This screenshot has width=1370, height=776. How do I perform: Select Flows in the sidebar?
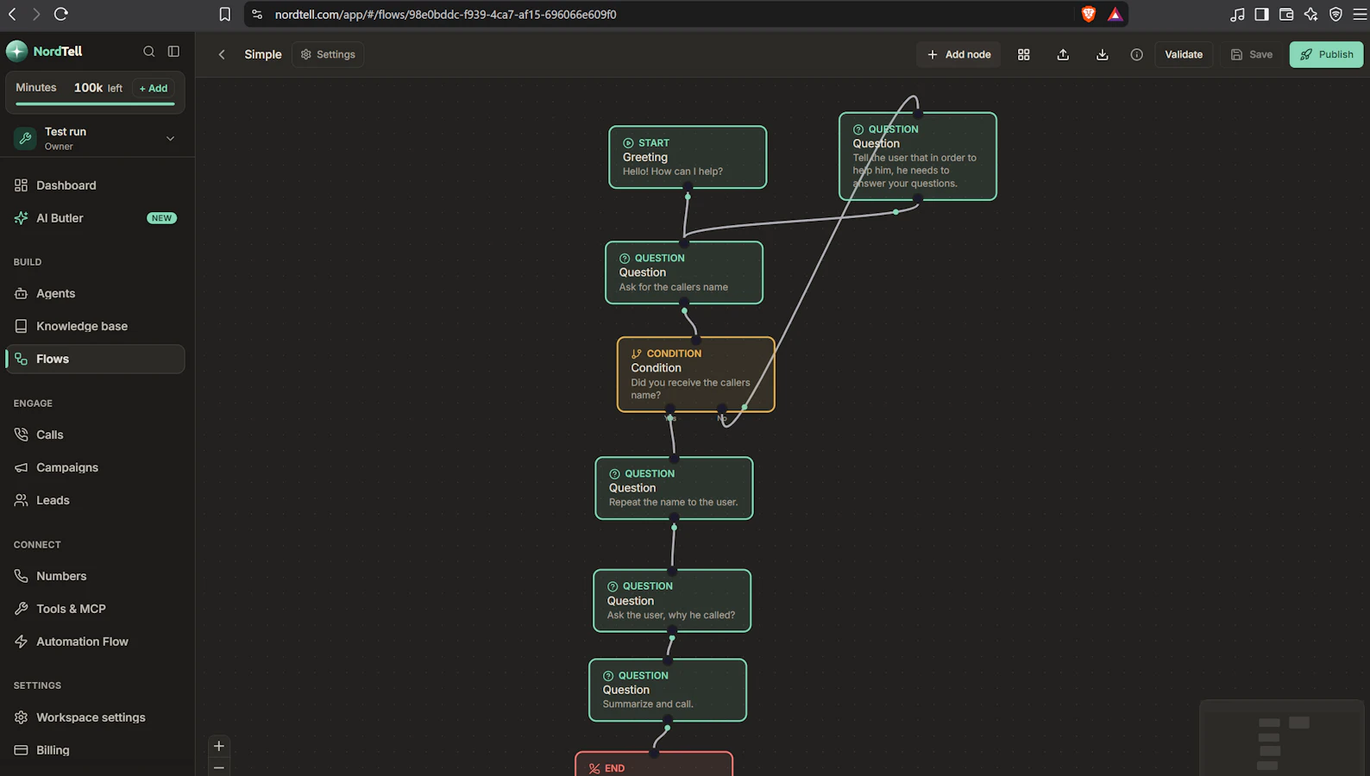point(95,359)
